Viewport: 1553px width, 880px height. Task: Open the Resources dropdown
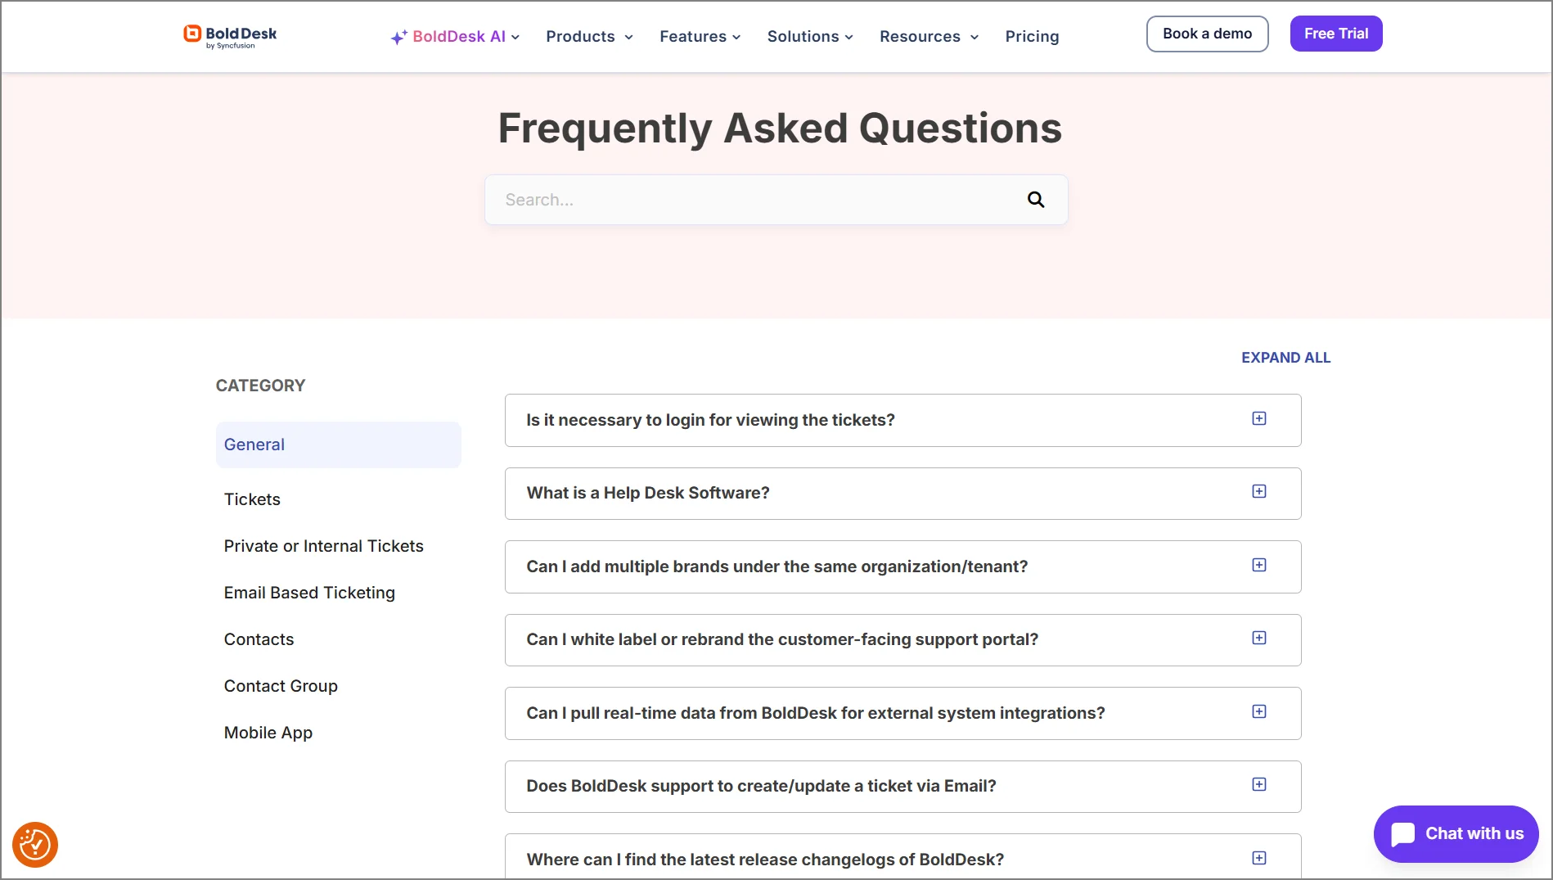pos(928,36)
